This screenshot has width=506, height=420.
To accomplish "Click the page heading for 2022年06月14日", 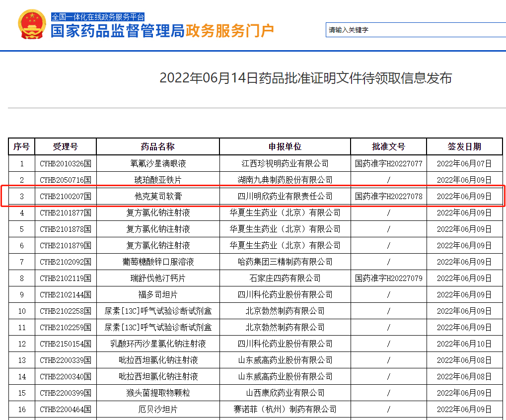I will 305,78.
